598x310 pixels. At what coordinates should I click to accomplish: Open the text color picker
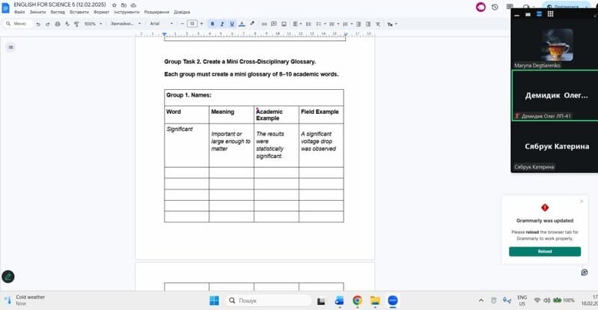click(242, 24)
